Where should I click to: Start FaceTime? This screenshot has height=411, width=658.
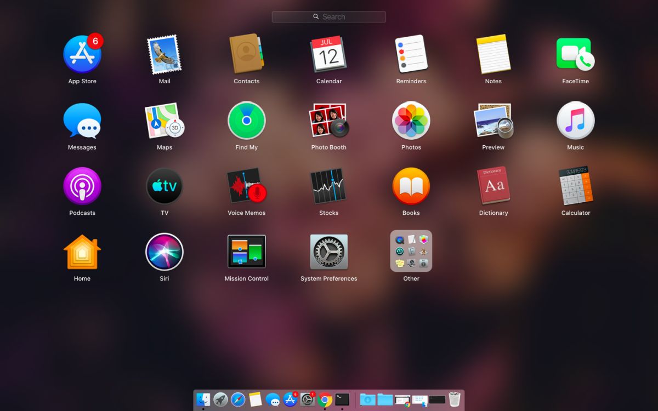point(575,53)
